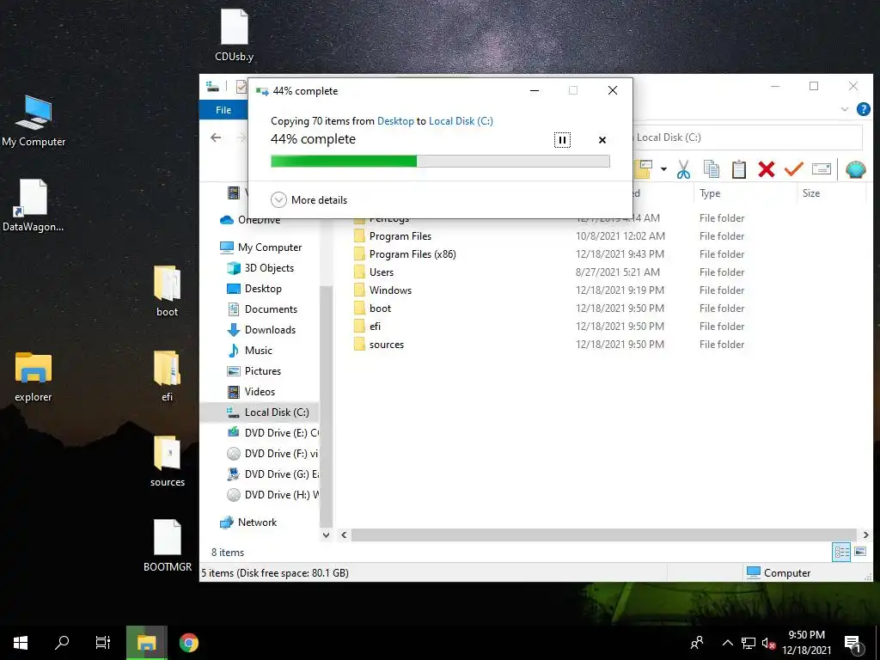Switch to details view button
This screenshot has width=880, height=660.
pos(840,552)
